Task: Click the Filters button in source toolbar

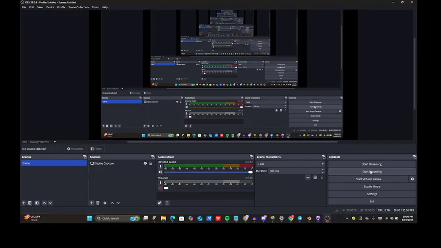Action: (x=96, y=149)
